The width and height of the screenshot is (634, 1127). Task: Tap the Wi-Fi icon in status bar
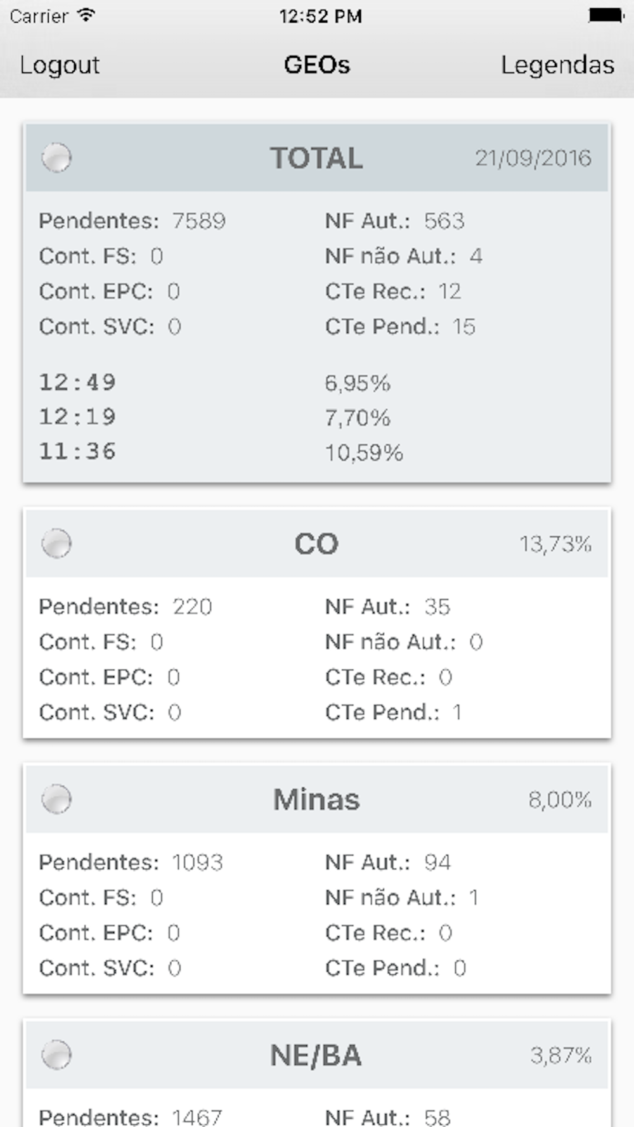pyautogui.click(x=86, y=15)
